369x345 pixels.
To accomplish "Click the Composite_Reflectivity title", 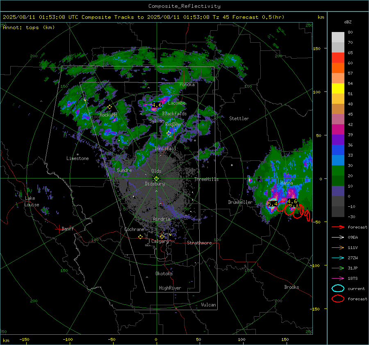I will (184, 6).
